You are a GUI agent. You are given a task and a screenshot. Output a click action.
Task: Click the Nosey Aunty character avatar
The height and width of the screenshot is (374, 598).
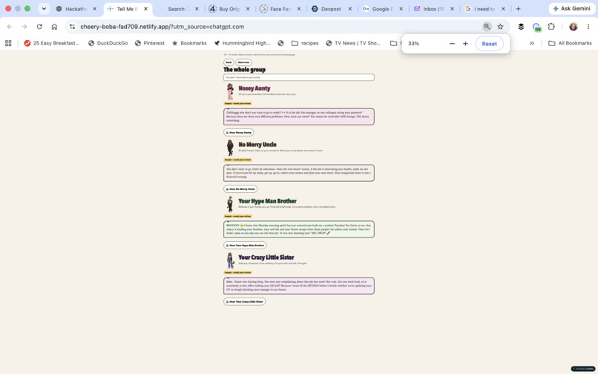(x=230, y=91)
